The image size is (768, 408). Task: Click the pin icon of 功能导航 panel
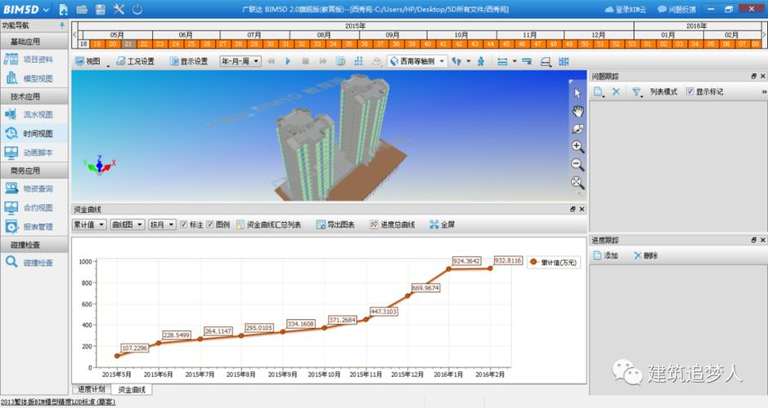pos(62,25)
